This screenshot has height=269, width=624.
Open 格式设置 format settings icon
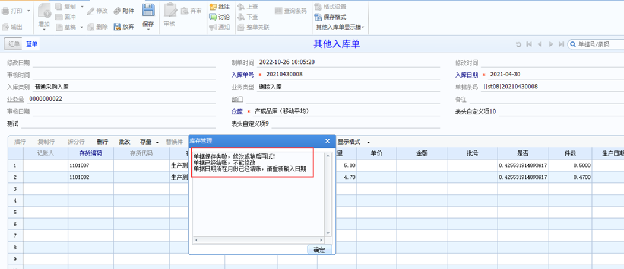[318, 7]
